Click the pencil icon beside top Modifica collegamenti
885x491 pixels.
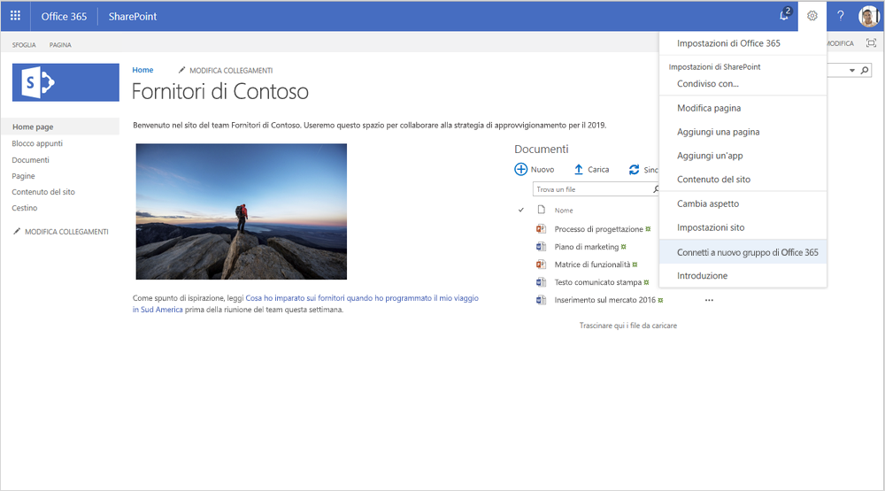click(181, 70)
